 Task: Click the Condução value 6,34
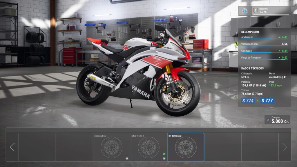(285, 51)
